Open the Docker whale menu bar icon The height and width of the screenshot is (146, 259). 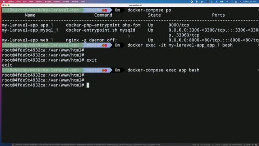tap(202, 2)
